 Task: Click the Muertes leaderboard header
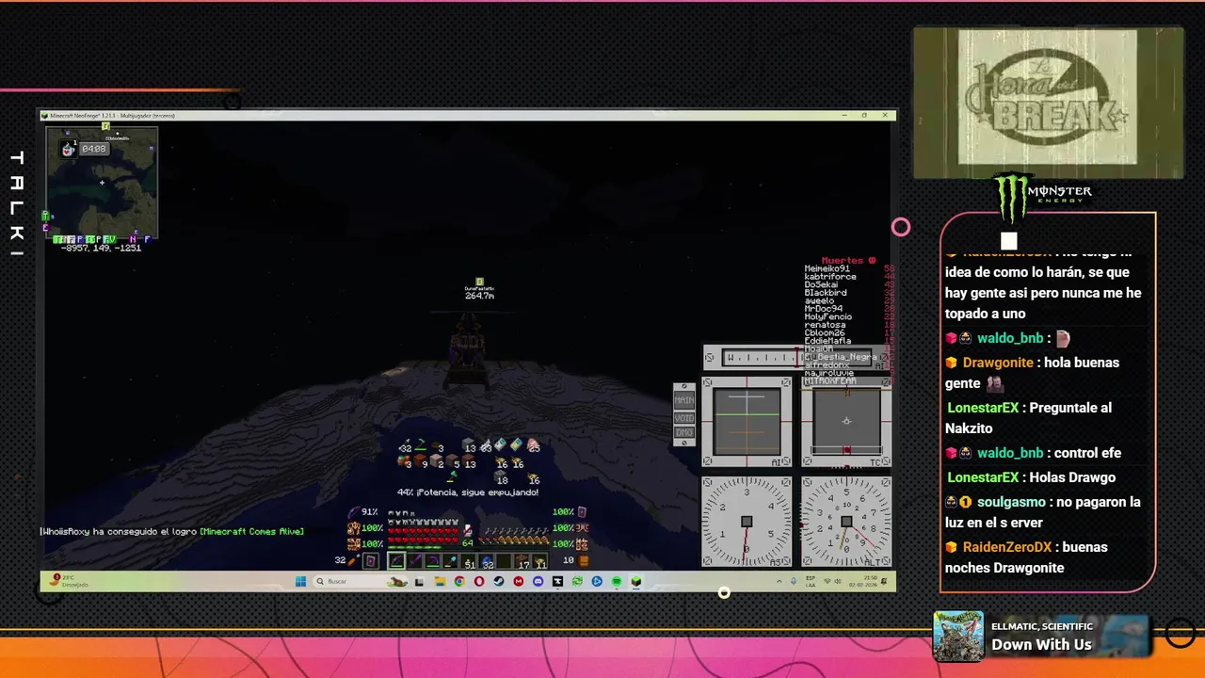[x=849, y=261]
